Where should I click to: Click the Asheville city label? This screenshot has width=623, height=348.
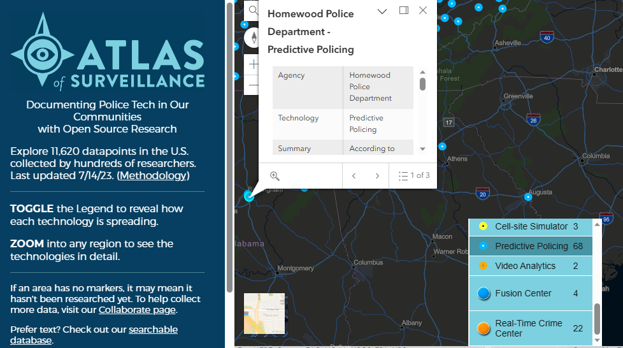pos(508,43)
